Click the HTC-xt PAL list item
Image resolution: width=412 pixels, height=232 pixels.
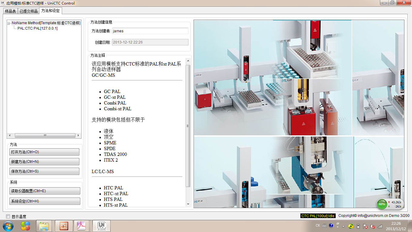[116, 193]
